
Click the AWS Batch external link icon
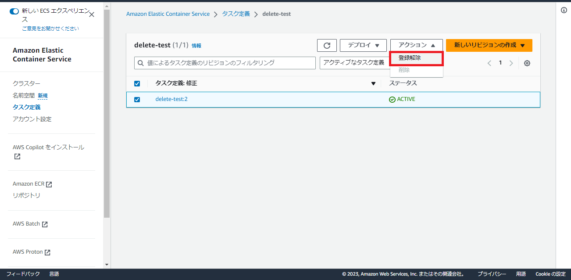45,223
